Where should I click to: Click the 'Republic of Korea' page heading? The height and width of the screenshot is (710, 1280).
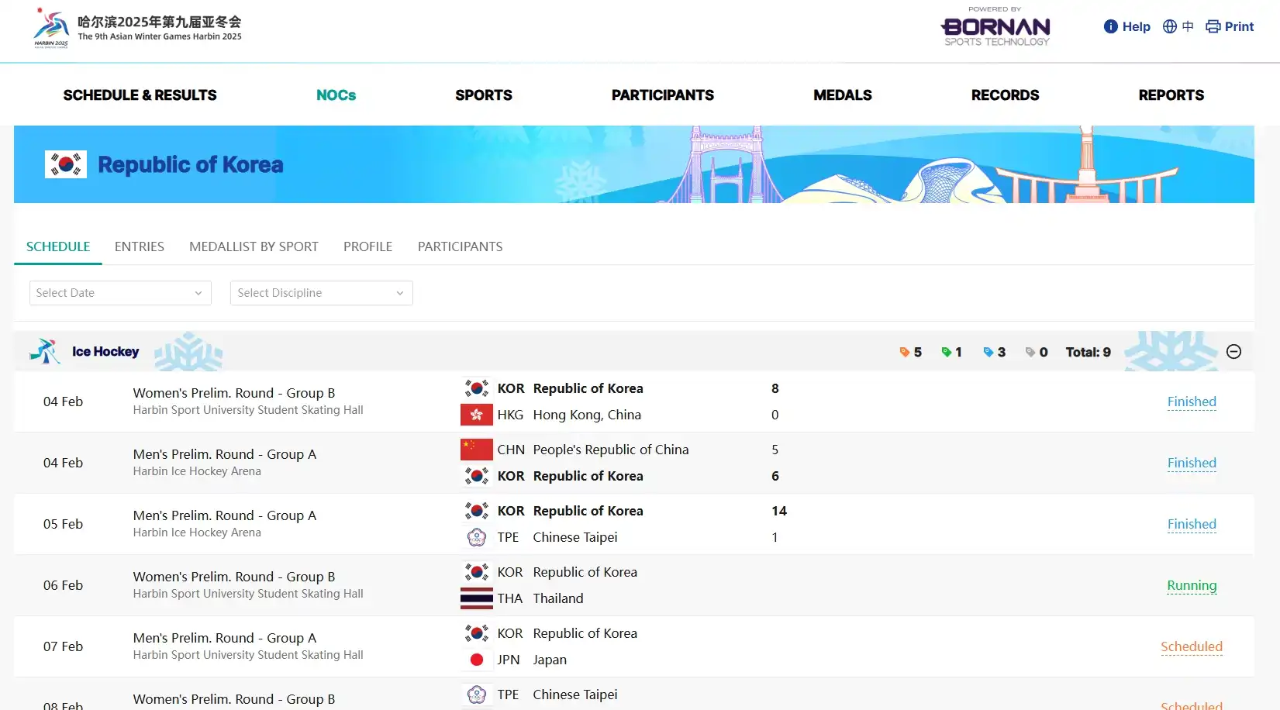click(191, 164)
